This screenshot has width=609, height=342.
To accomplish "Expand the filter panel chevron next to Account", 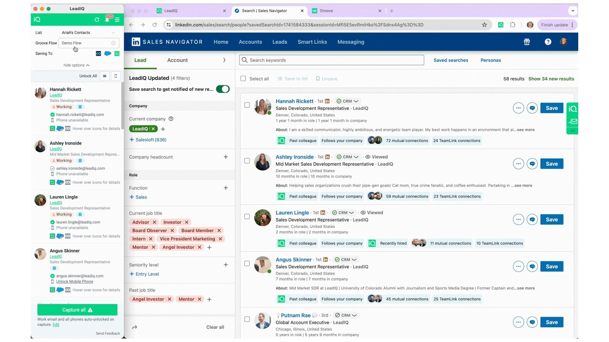I will coord(224,60).
